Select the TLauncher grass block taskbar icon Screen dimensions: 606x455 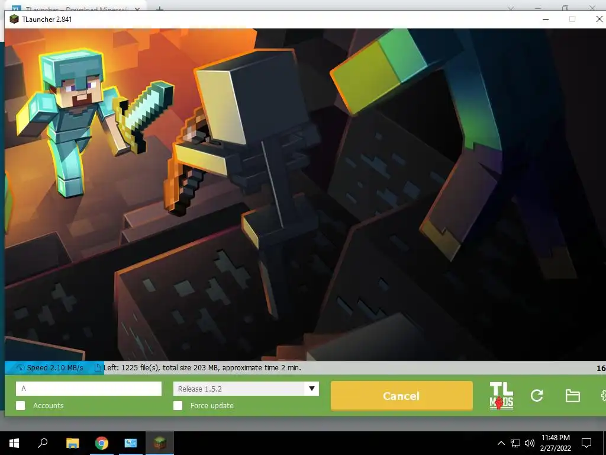pyautogui.click(x=160, y=443)
